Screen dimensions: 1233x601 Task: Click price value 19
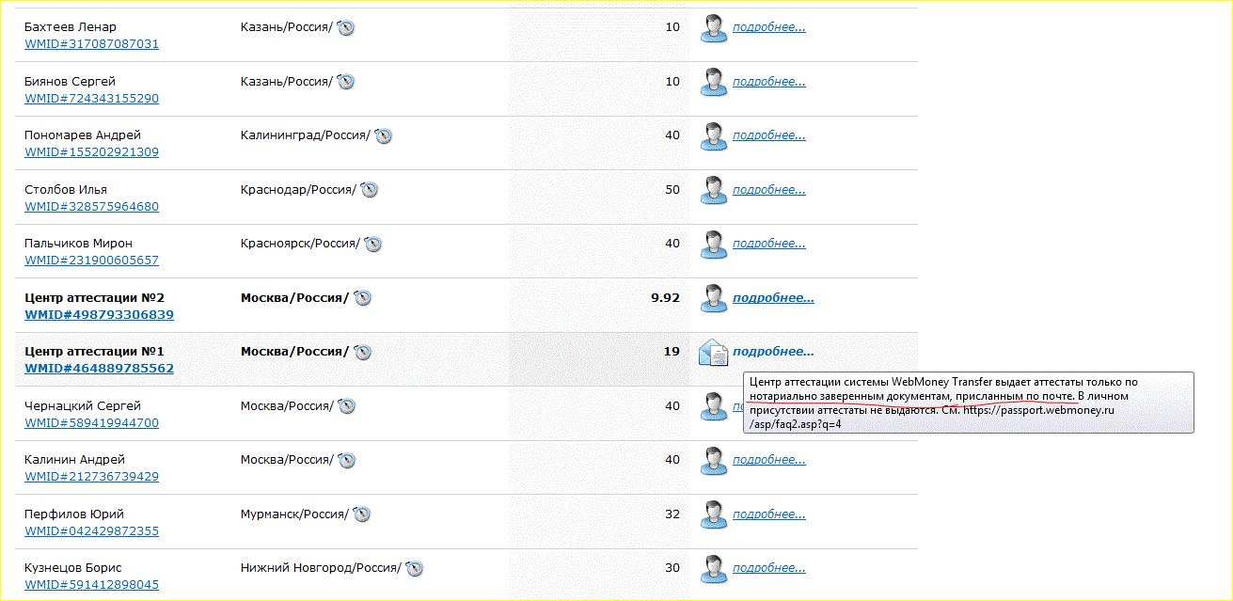point(672,352)
